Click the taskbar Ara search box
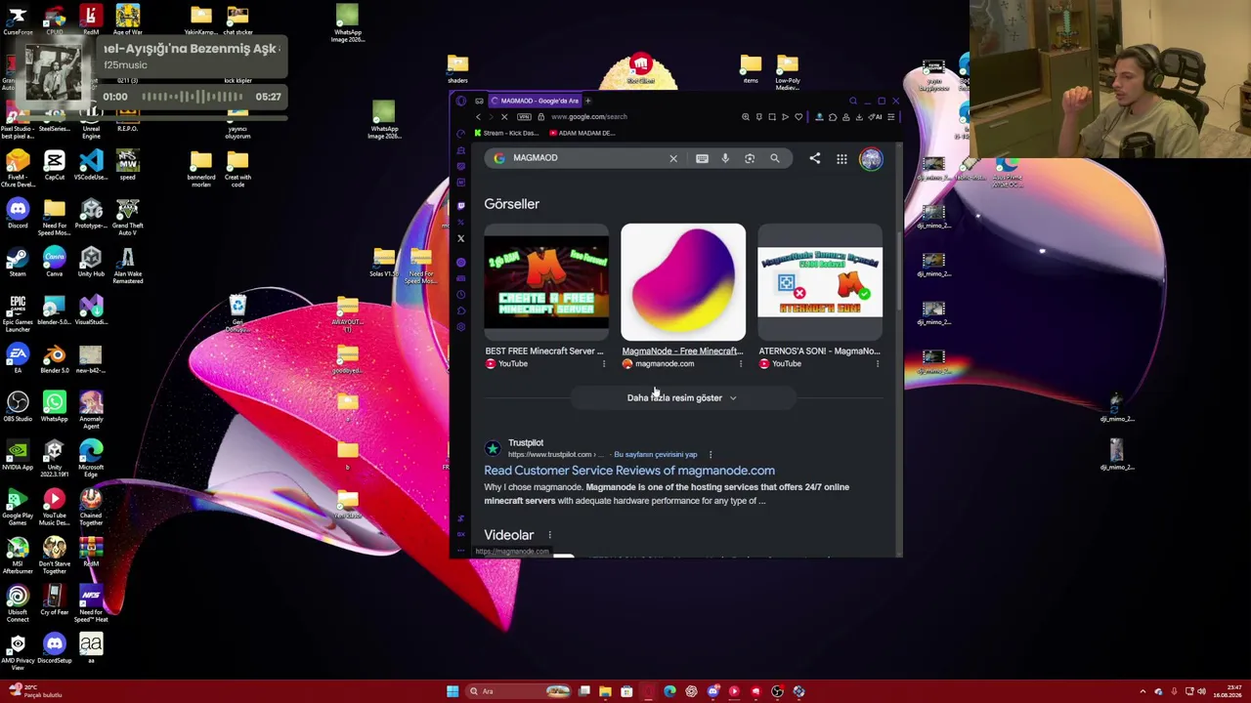The height and width of the screenshot is (703, 1251). (518, 692)
